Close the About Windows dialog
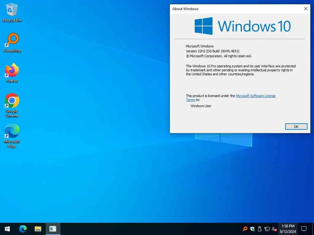314x235 pixels. tap(306, 9)
